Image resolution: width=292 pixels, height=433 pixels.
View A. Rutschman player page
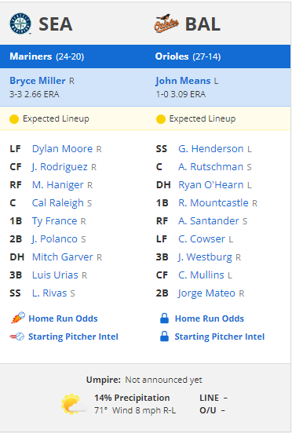tap(211, 167)
